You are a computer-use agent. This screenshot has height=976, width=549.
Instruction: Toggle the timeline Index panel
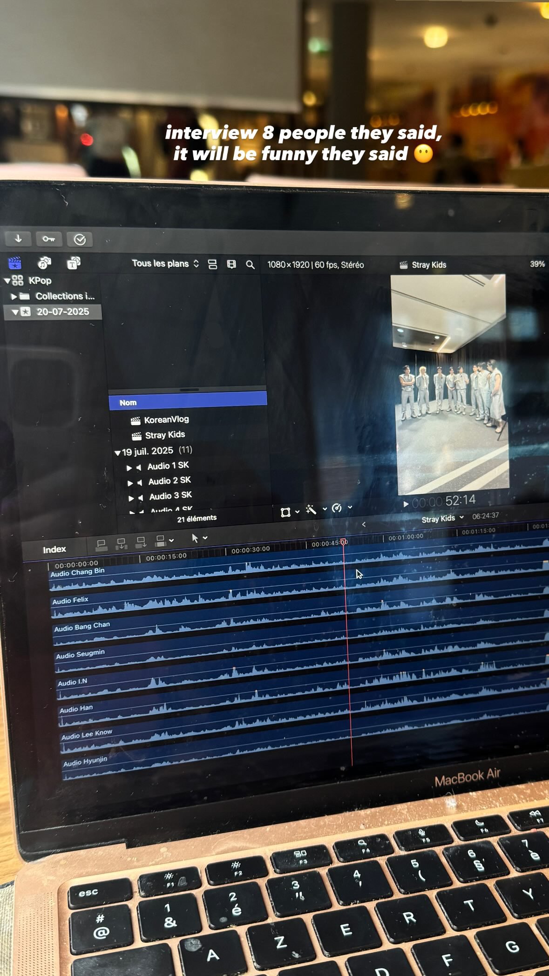point(54,549)
